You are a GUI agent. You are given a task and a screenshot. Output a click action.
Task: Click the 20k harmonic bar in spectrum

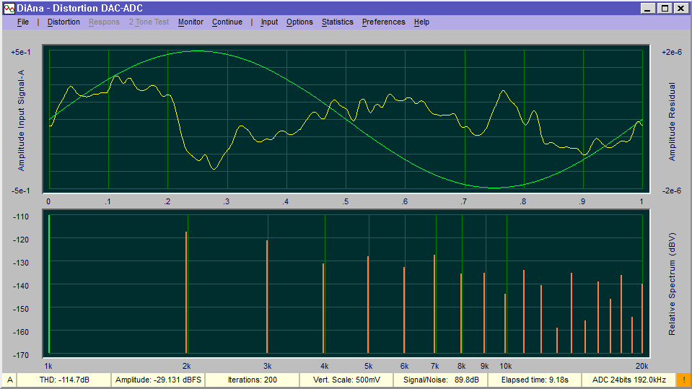pyautogui.click(x=641, y=318)
